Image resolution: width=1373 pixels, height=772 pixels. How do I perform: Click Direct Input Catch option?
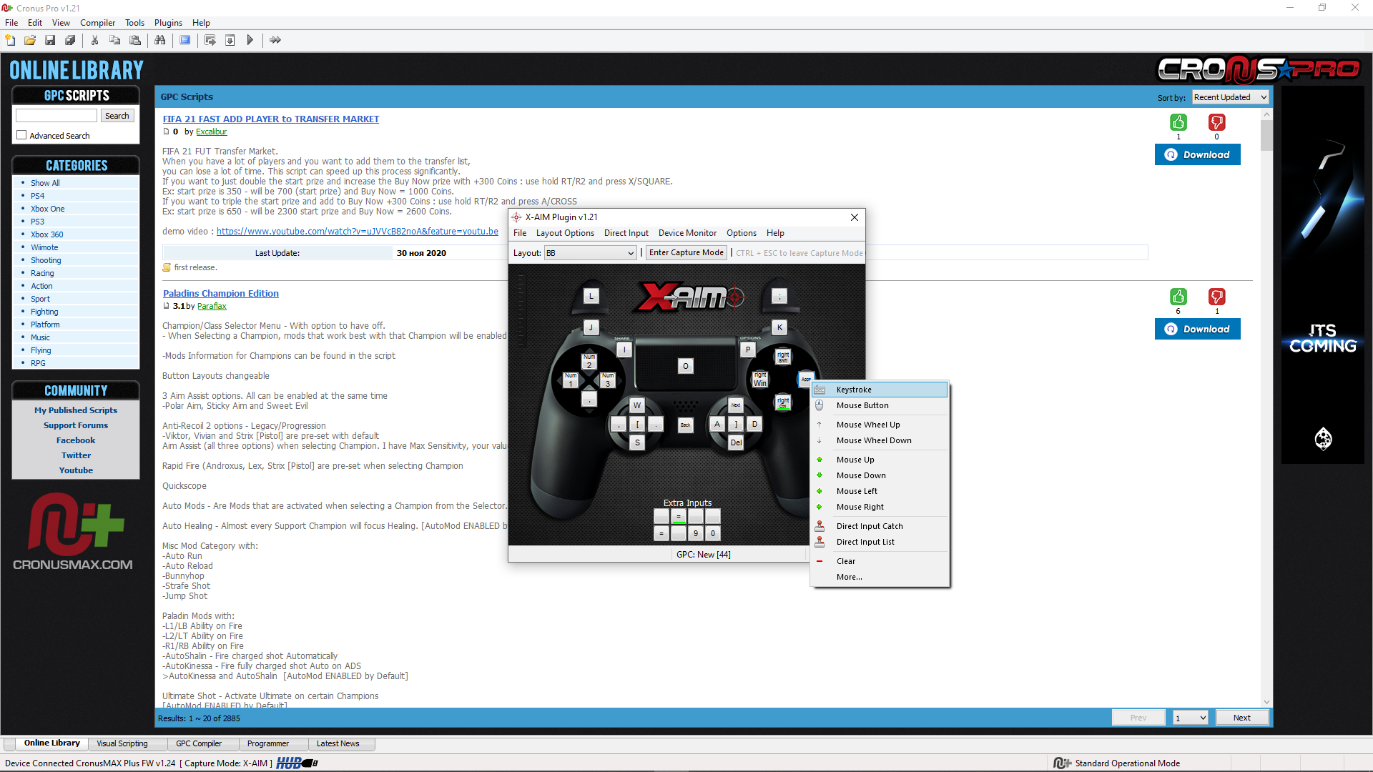pos(870,525)
